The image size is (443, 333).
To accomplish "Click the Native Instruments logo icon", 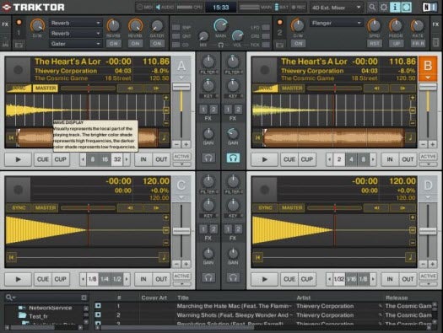I will [429, 7].
